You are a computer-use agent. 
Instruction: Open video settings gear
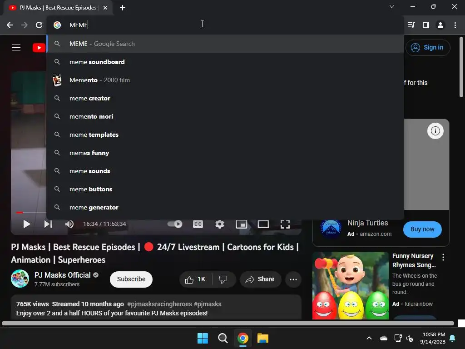(220, 224)
